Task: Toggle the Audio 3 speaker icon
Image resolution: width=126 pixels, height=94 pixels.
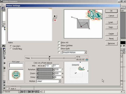Action: coord(4,88)
